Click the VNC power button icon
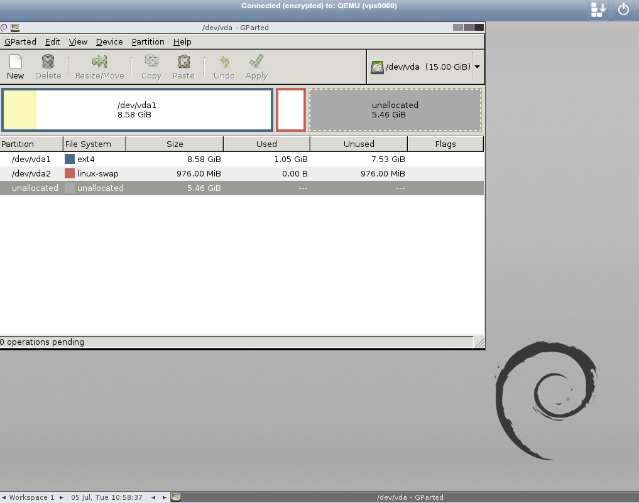This screenshot has height=503, width=639. click(623, 9)
